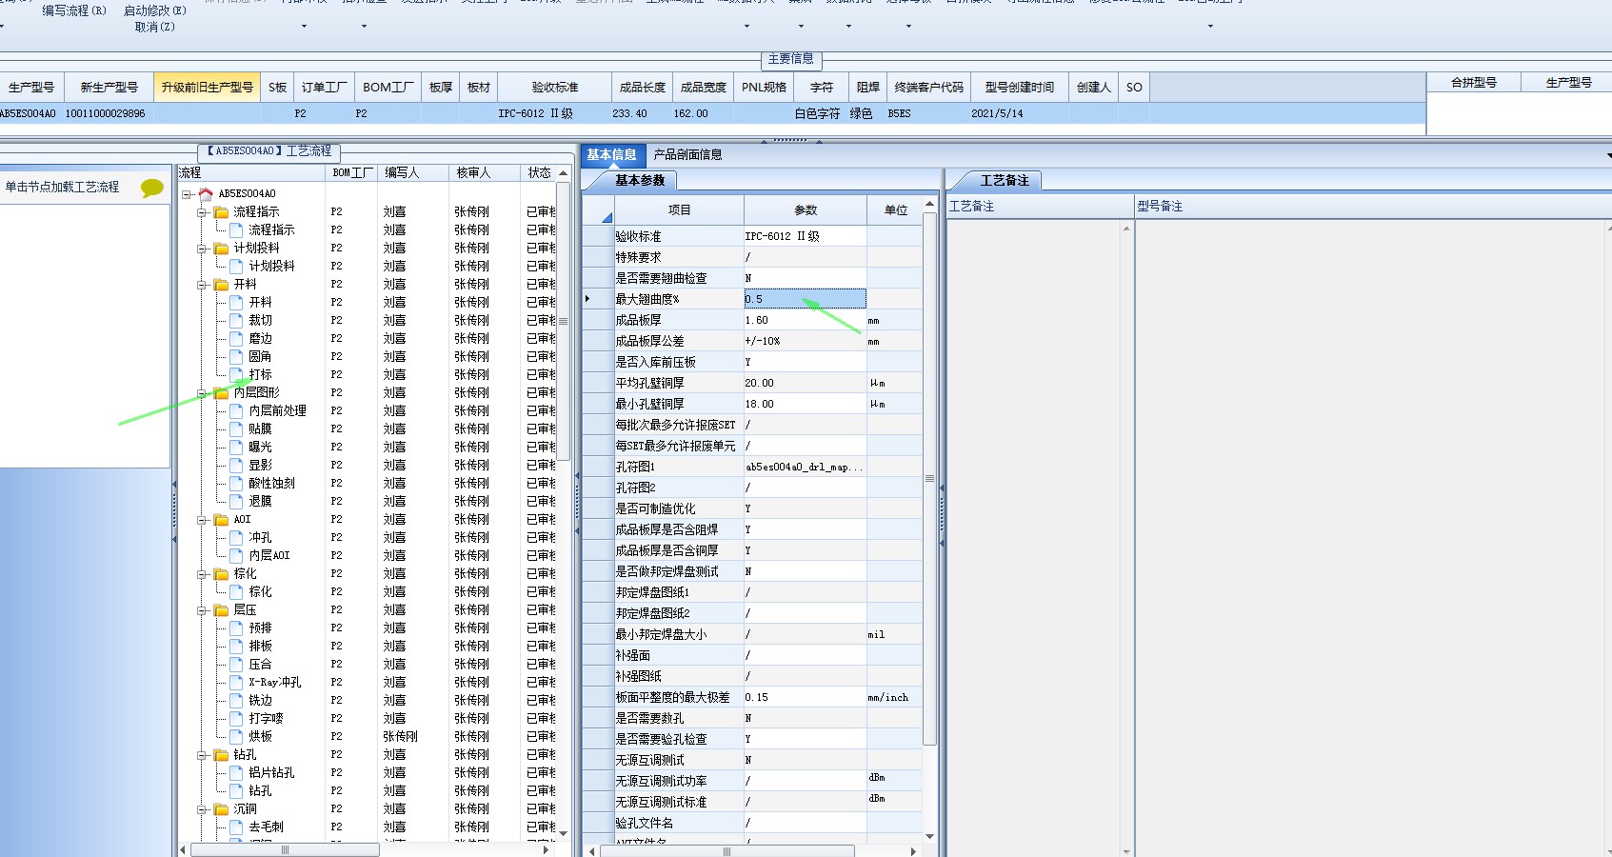
Task: Click the document icon beside 裁切
Action: pos(236,320)
